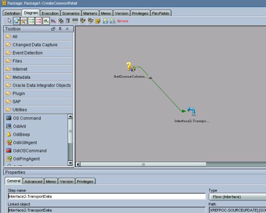Switch to the Diagram tab
The height and width of the screenshot is (213, 266).
click(x=31, y=13)
